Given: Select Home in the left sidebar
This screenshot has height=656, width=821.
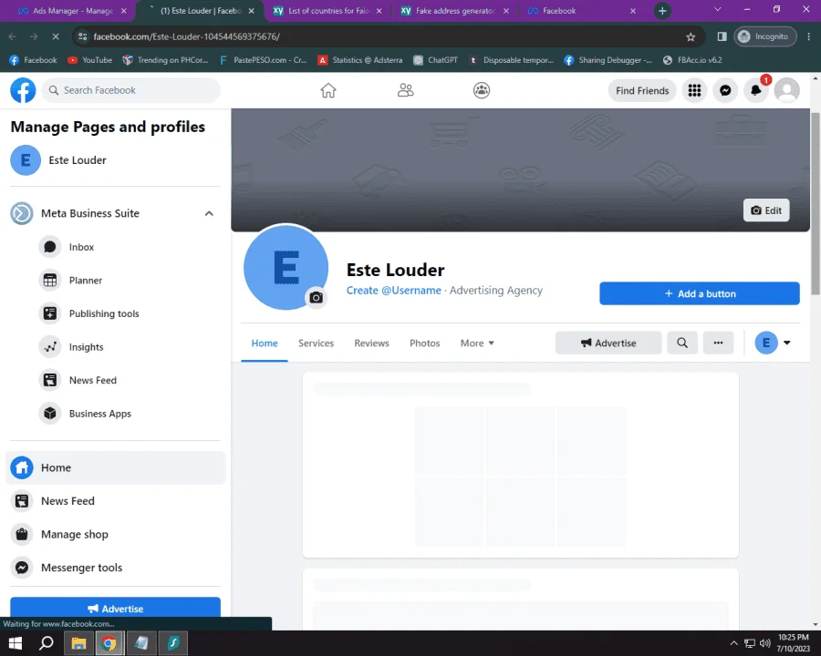Looking at the screenshot, I should (x=115, y=467).
